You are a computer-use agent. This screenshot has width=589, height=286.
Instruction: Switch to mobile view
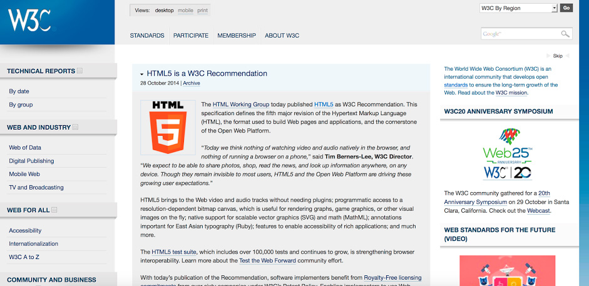pos(185,11)
